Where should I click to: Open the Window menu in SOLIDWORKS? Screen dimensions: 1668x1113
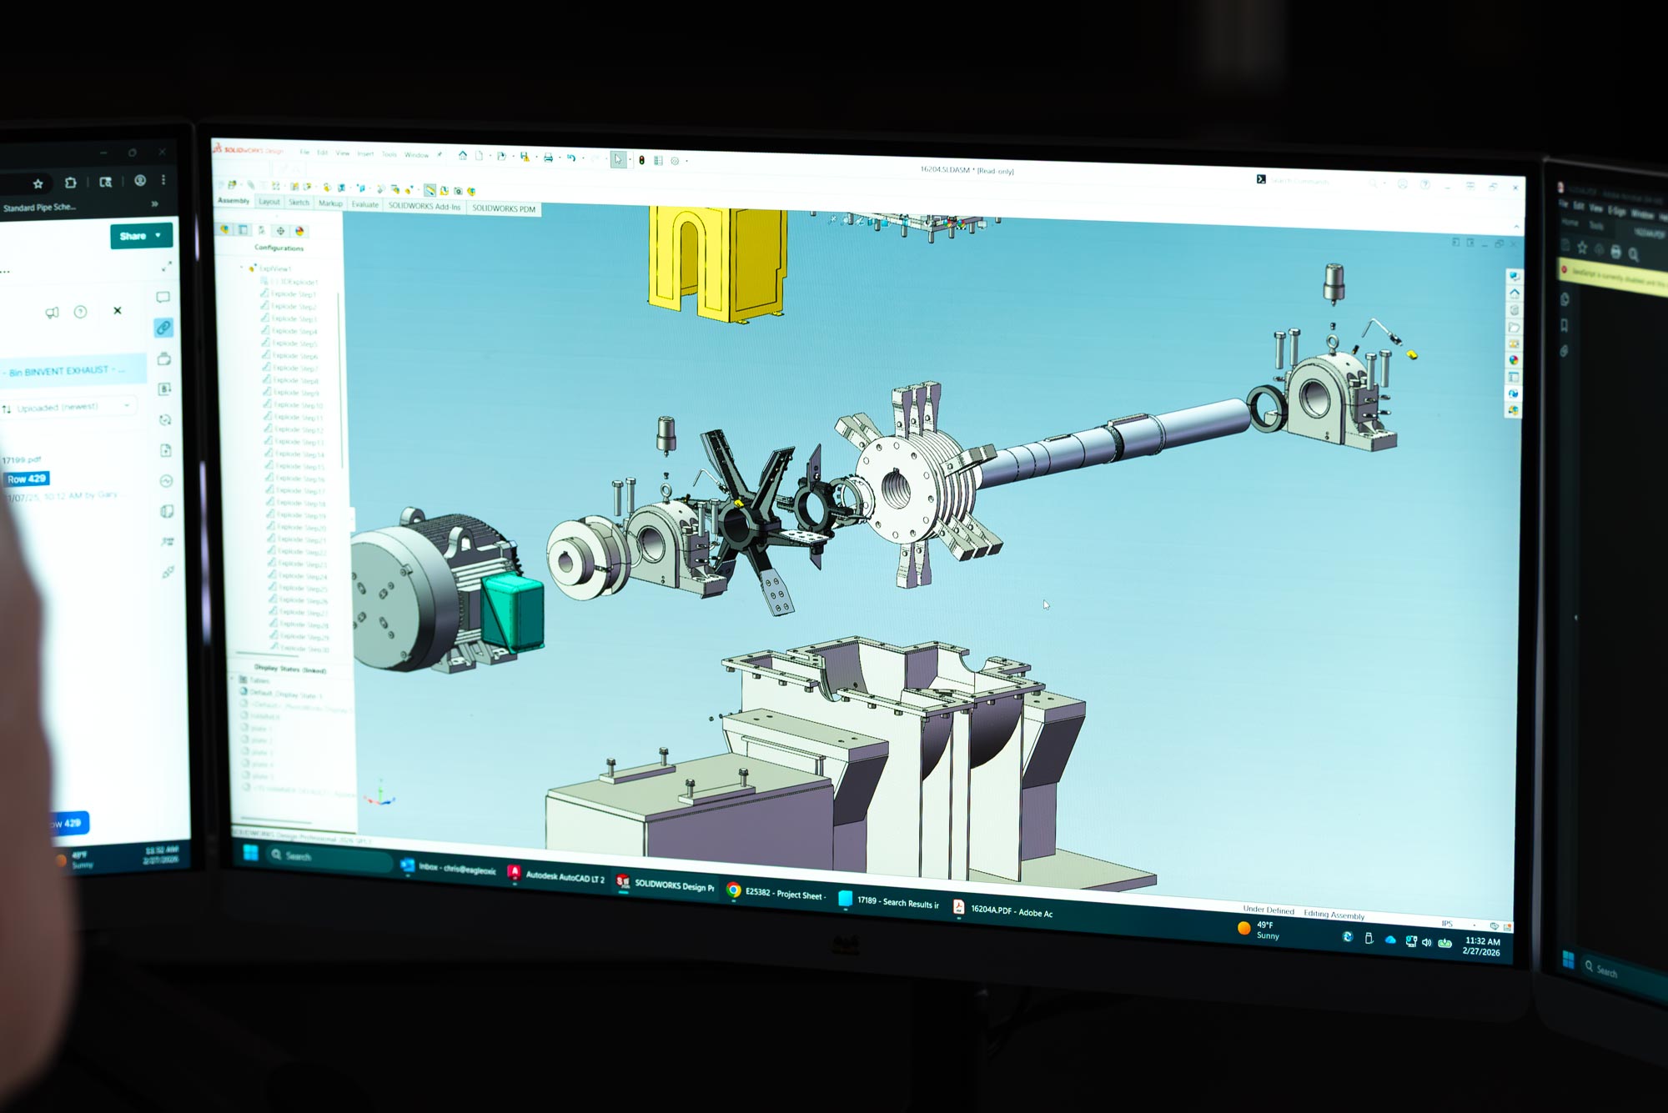point(414,155)
